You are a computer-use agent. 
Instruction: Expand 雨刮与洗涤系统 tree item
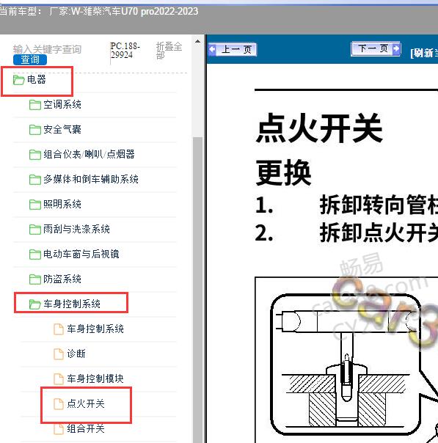pyautogui.click(x=76, y=229)
